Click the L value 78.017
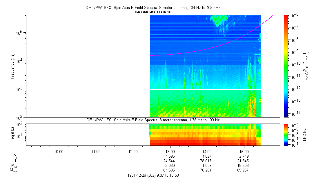This screenshot has width=314, height=179. 207,161
